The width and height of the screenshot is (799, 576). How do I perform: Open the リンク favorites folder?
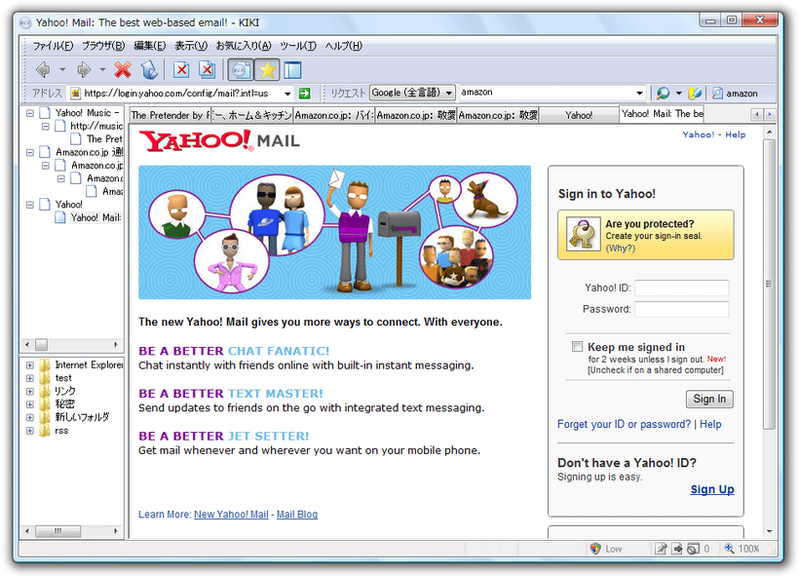pos(64,391)
